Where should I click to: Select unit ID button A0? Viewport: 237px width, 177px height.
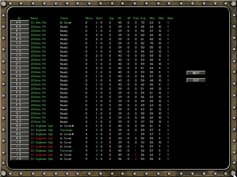click(x=20, y=22)
